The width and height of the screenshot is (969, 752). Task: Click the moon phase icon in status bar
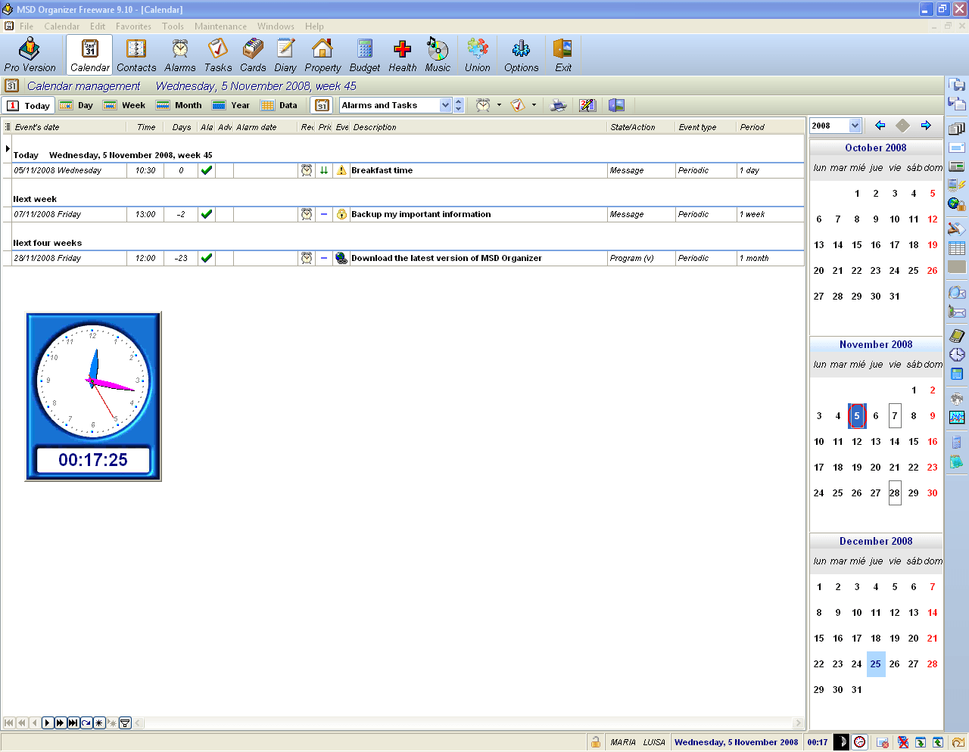[841, 742]
